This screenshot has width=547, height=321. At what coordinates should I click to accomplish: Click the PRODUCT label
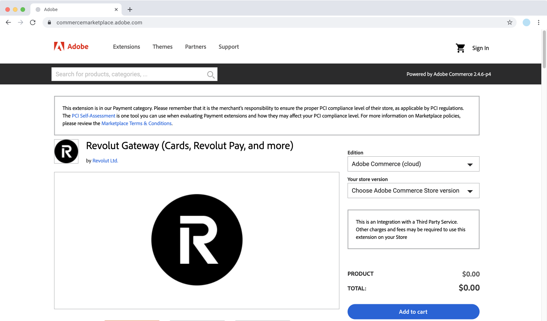(x=360, y=274)
